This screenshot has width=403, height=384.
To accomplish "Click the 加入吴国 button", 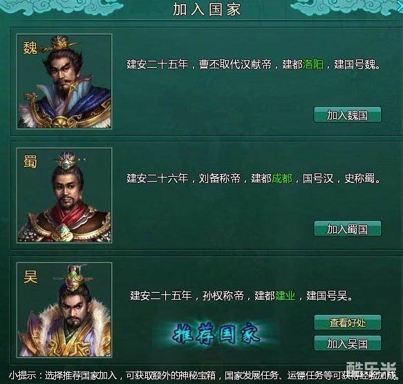I will pos(348,343).
